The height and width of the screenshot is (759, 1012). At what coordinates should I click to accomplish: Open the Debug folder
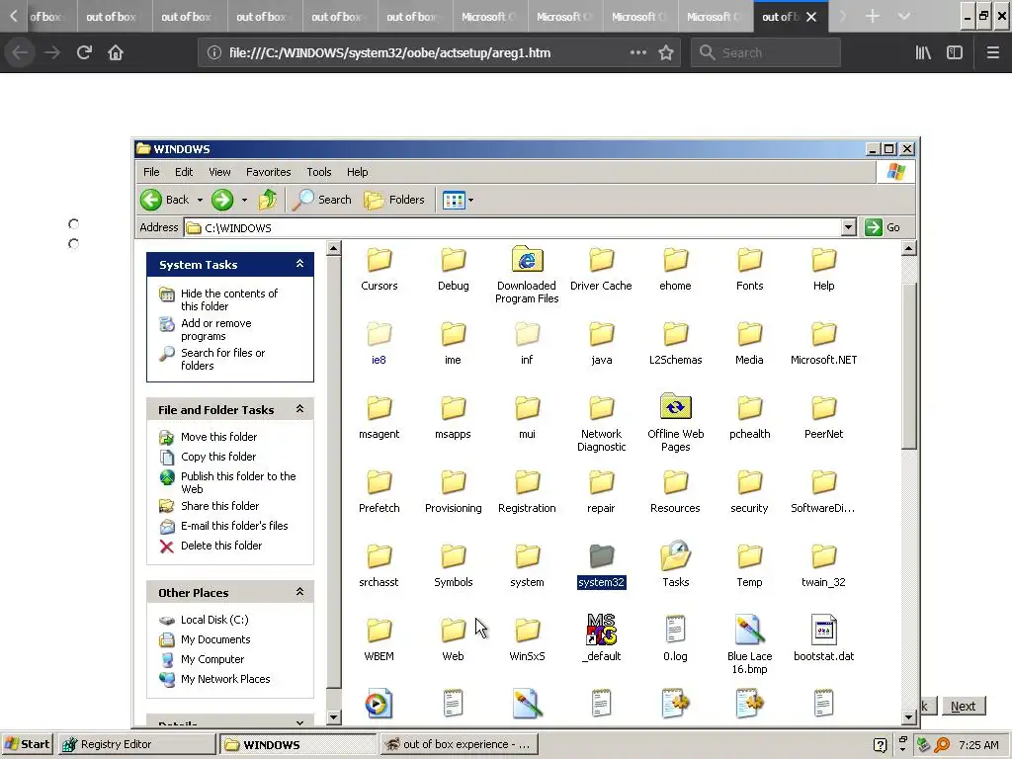coord(453,270)
